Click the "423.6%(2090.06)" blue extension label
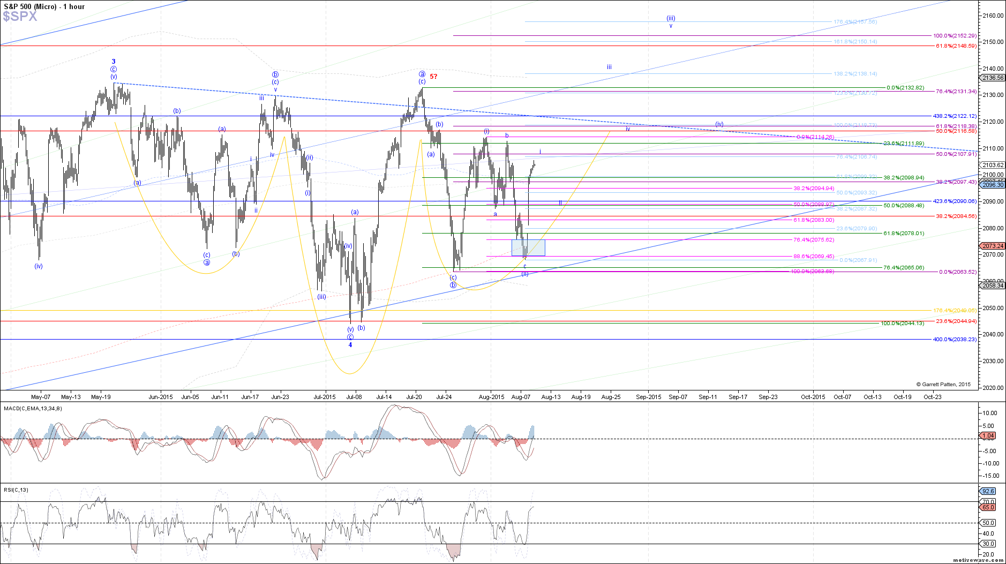This screenshot has width=1006, height=564. coord(955,201)
